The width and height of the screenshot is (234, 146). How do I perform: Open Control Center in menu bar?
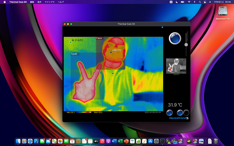click(205, 2)
